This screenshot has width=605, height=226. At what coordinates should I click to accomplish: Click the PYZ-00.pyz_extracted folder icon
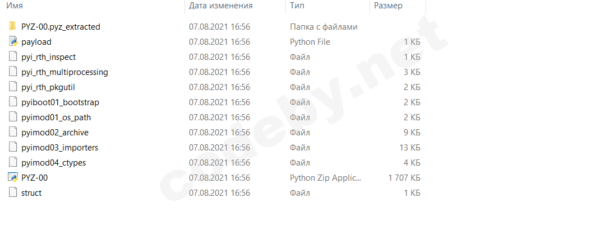tap(13, 26)
